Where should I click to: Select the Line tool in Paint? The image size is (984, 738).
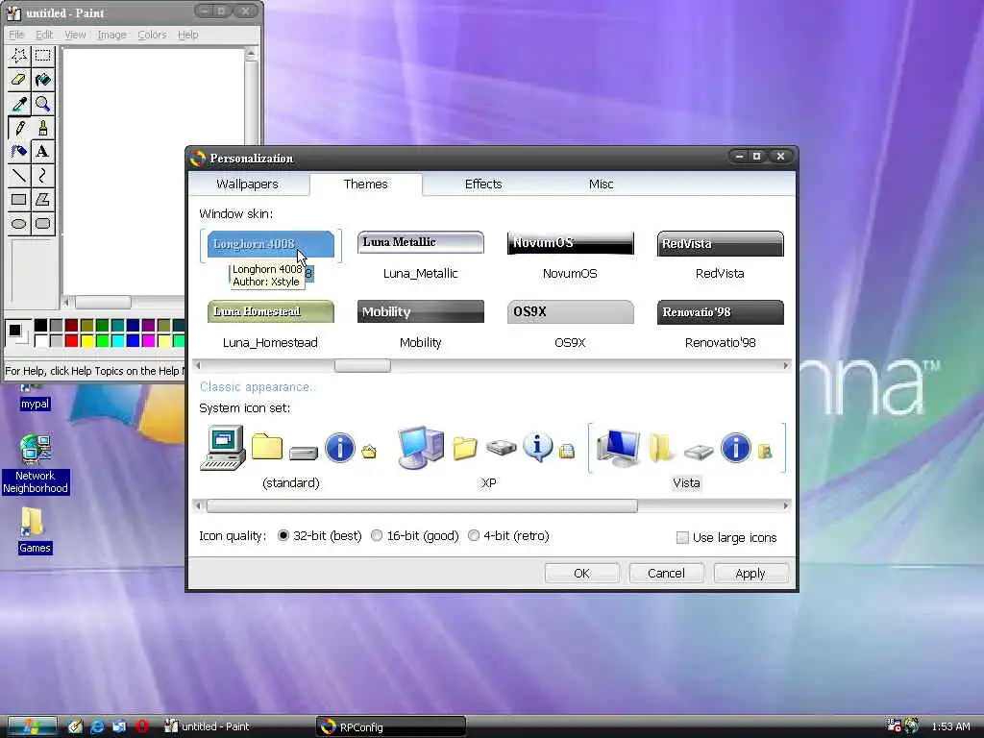[x=19, y=175]
